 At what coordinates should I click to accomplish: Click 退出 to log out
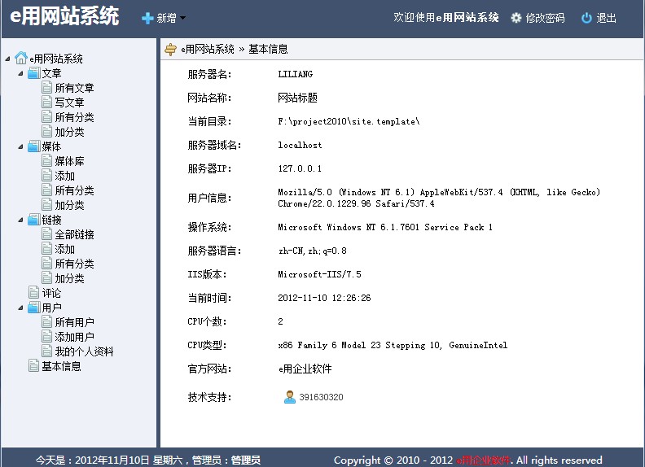(607, 18)
